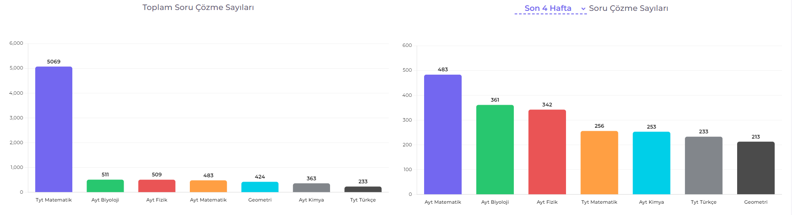This screenshot has width=792, height=215.
Task: Select the orange Ayt Matematik bar showing 483
Action: 208,186
